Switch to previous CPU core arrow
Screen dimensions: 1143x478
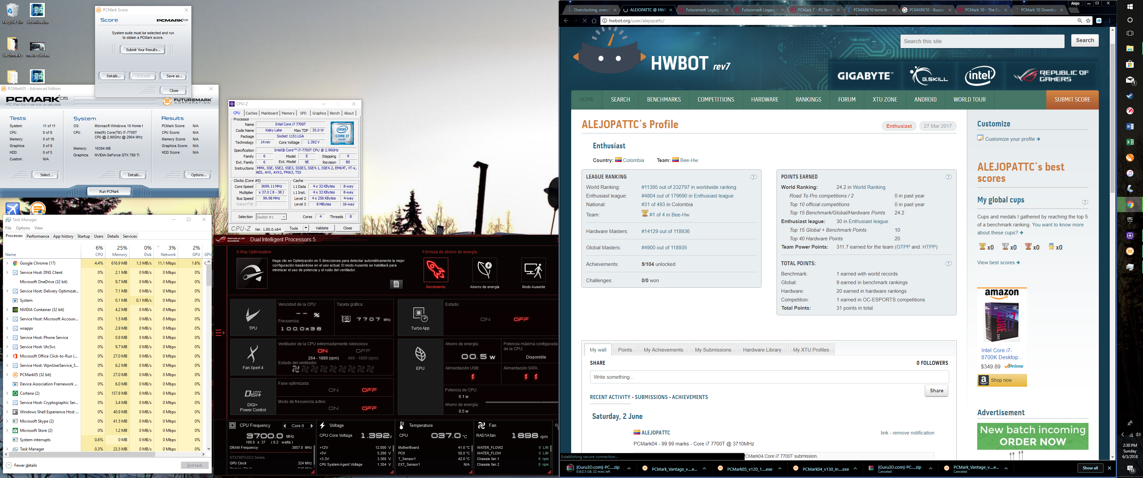click(x=285, y=426)
